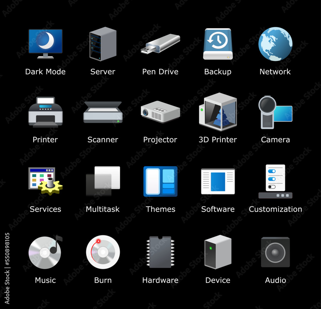Screen dimensions: 321x309
Task: Open the Pen Drive USB icon
Action: tap(160, 44)
